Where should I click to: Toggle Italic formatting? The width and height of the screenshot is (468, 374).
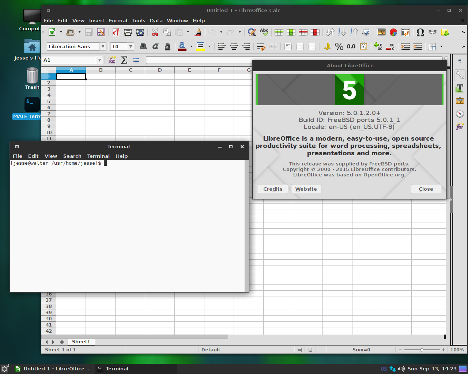[x=155, y=46]
